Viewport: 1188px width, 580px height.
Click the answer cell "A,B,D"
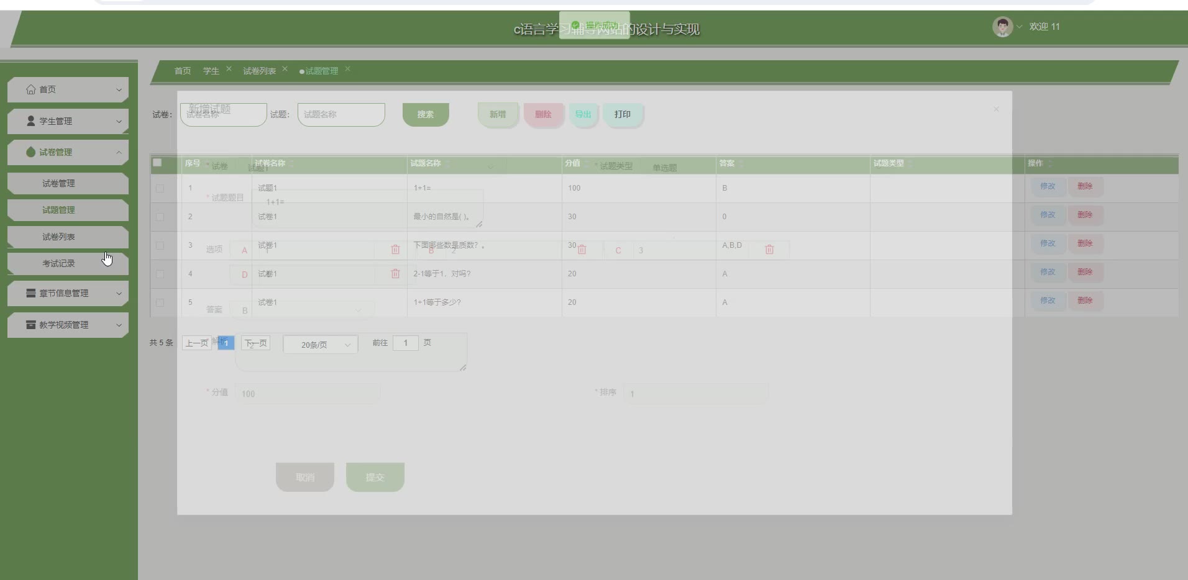(x=732, y=245)
